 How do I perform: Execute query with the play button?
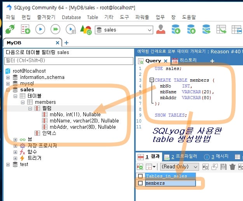[40, 29]
